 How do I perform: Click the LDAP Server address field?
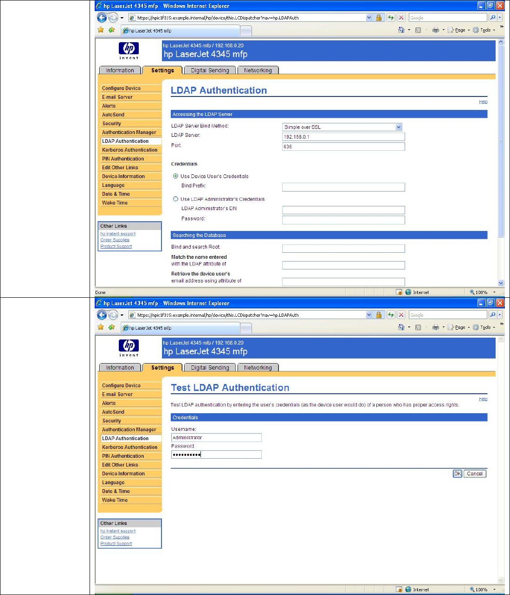click(343, 137)
